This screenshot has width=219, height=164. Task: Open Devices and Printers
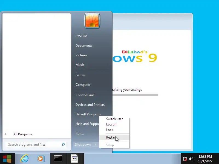[x=90, y=105]
